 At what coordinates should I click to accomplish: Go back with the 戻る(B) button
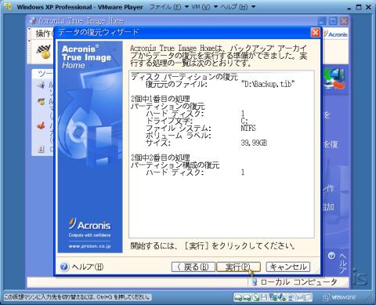193,267
